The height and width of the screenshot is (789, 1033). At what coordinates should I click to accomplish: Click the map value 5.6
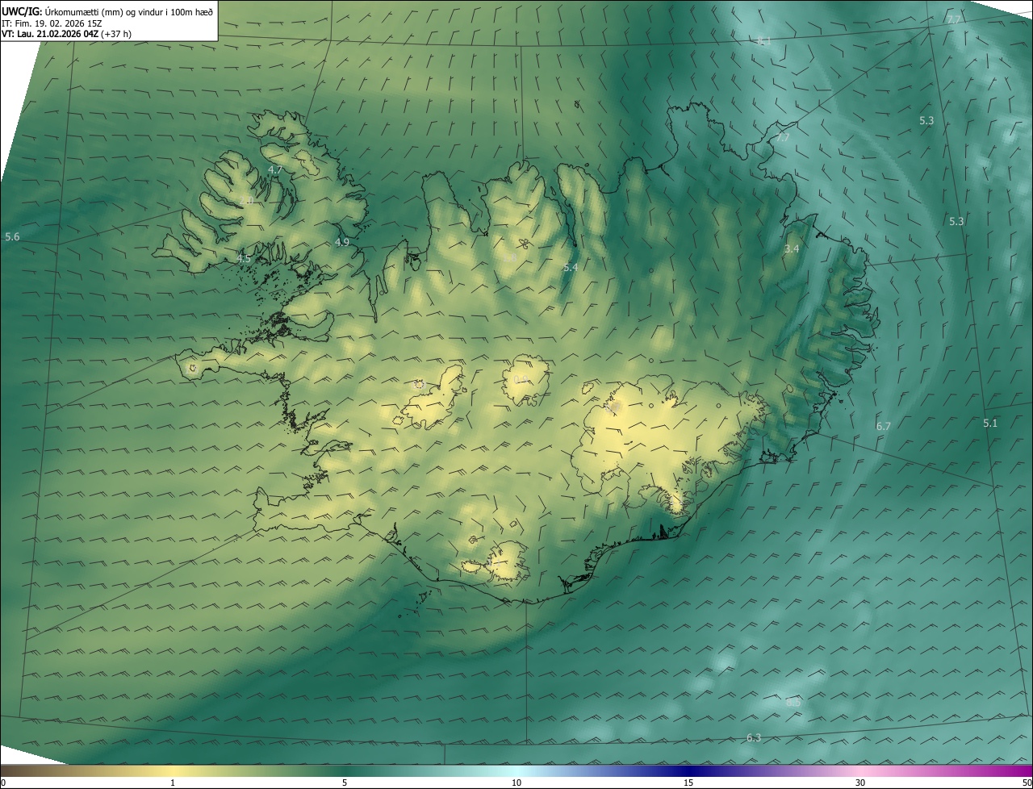[x=12, y=236]
